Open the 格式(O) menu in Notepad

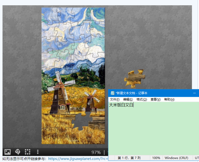[x=142, y=100]
